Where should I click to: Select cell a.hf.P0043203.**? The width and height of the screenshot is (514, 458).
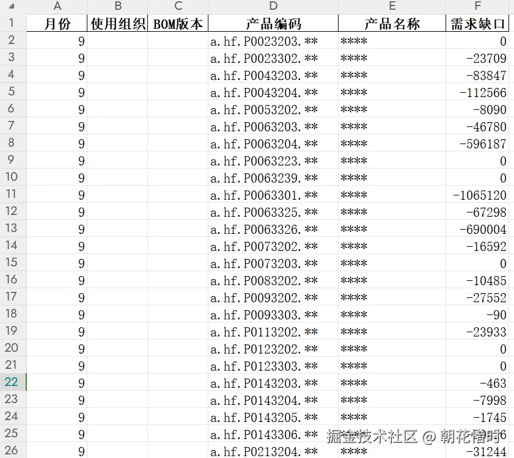pyautogui.click(x=273, y=75)
